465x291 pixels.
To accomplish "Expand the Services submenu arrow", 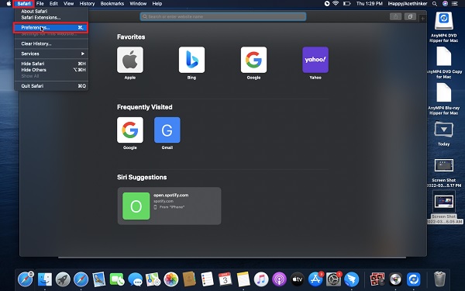I will (83, 54).
